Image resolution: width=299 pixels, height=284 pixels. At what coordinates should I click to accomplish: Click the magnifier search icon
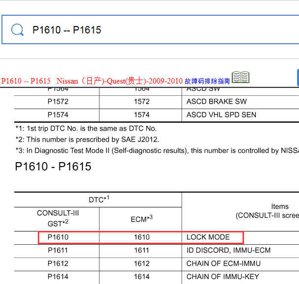[17, 29]
